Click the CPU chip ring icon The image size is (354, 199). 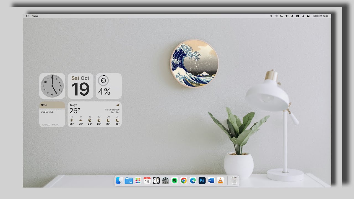[103, 80]
